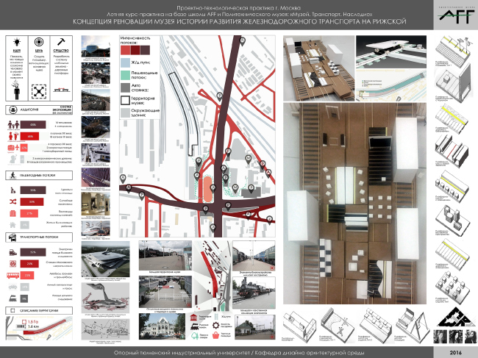Click the red shuffle crossing-arrows icon
The height and width of the screenshot is (358, 478).
point(13,201)
